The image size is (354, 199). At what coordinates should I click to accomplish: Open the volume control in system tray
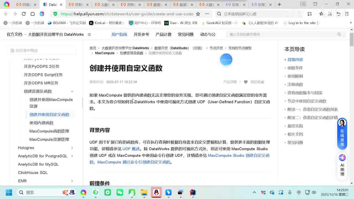[x=314, y=192]
